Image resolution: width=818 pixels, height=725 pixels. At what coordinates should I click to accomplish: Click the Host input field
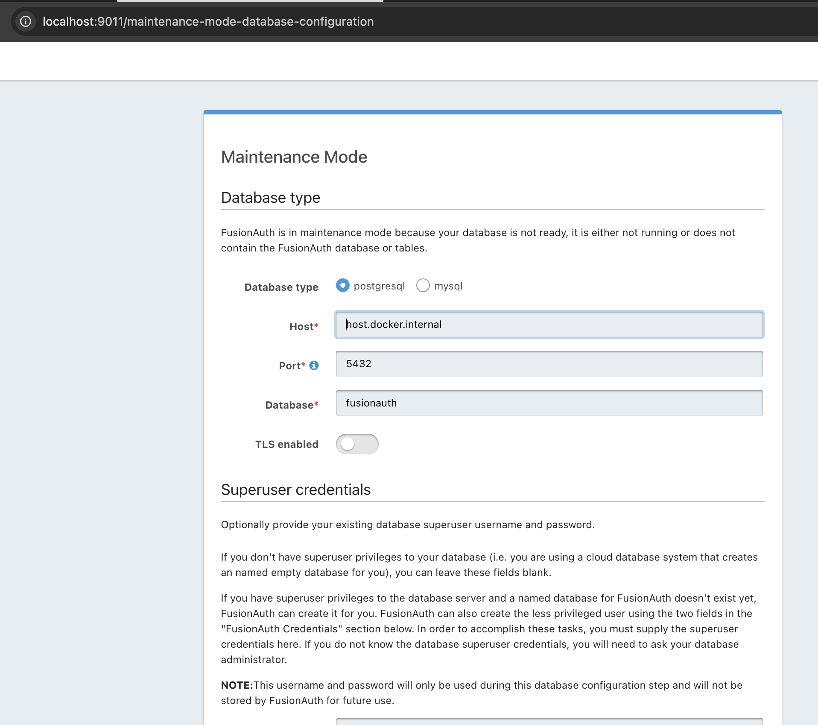[x=548, y=324]
